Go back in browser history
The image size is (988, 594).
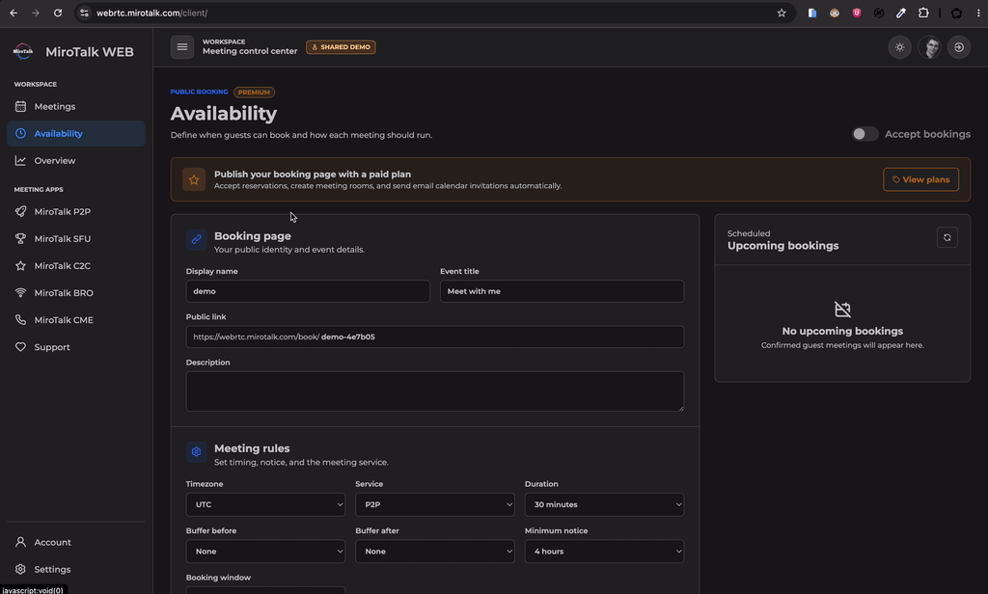pos(14,13)
